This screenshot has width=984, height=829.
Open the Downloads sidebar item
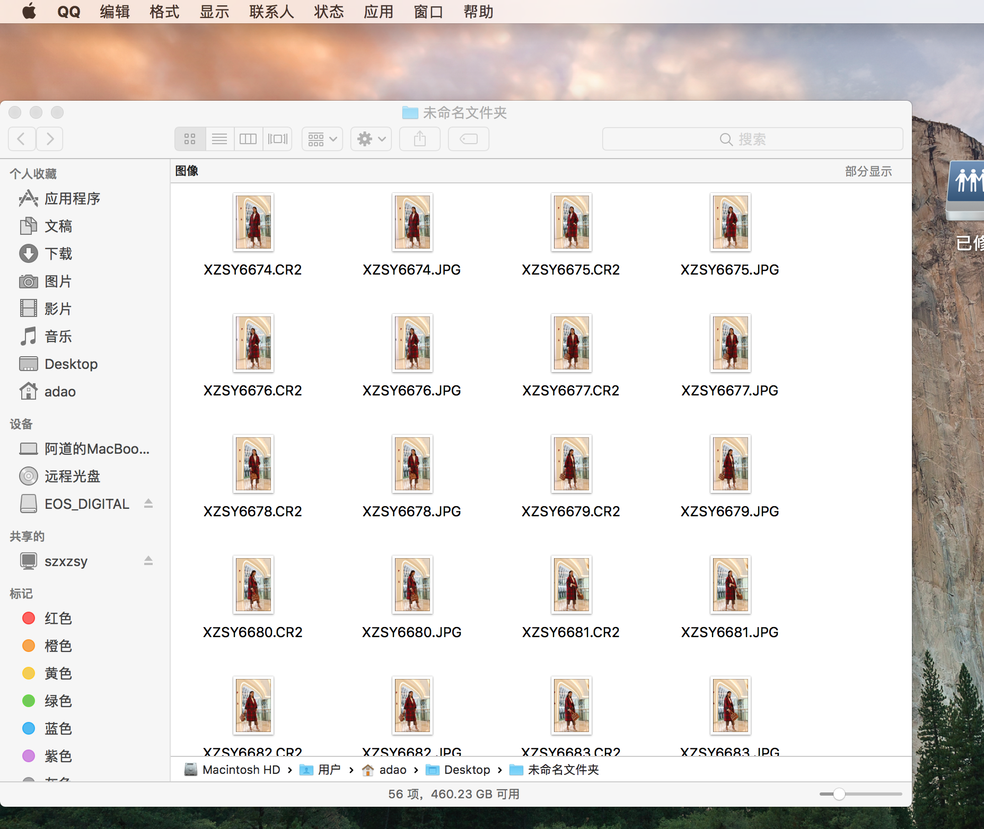(x=58, y=254)
